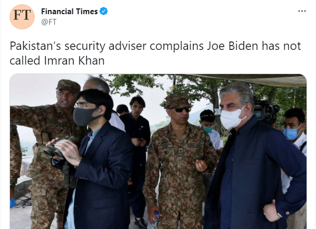316x229 pixels.
Task: Click the Financial Times display name
Action: [x=69, y=12]
